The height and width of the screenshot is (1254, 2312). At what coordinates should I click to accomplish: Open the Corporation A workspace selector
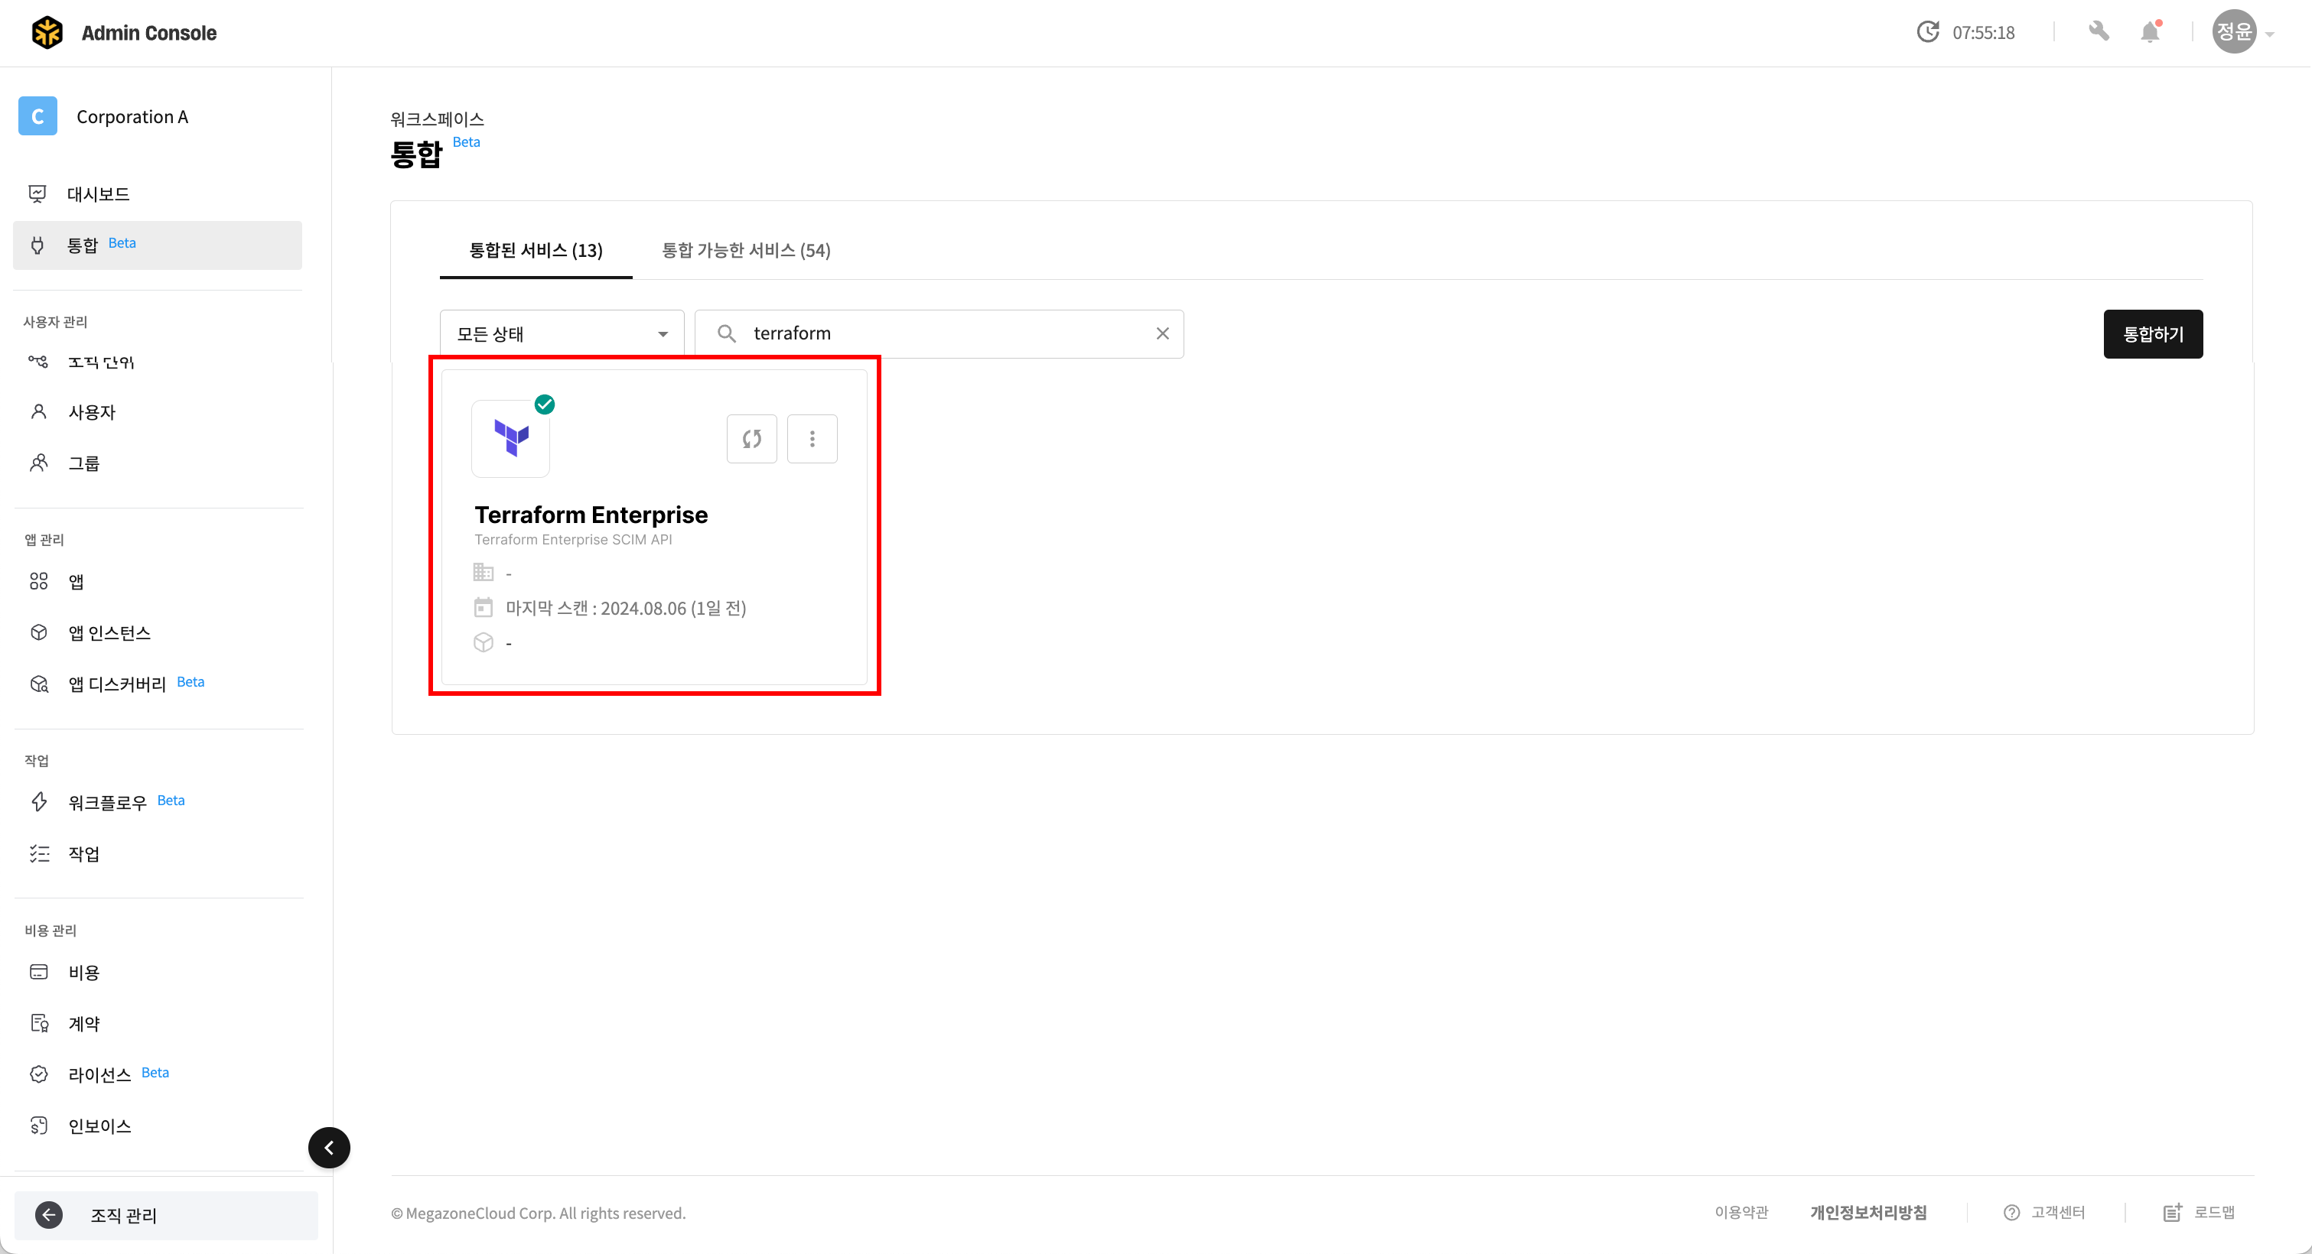131,117
